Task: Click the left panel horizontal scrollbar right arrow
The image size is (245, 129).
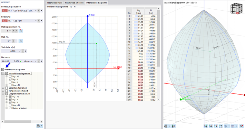Action: 42,122
